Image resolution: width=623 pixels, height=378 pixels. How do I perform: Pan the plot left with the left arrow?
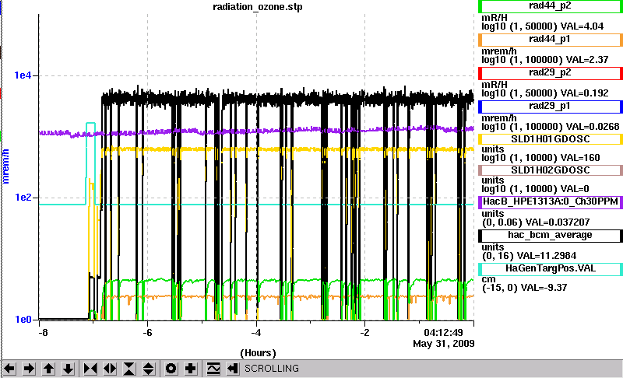(9, 369)
